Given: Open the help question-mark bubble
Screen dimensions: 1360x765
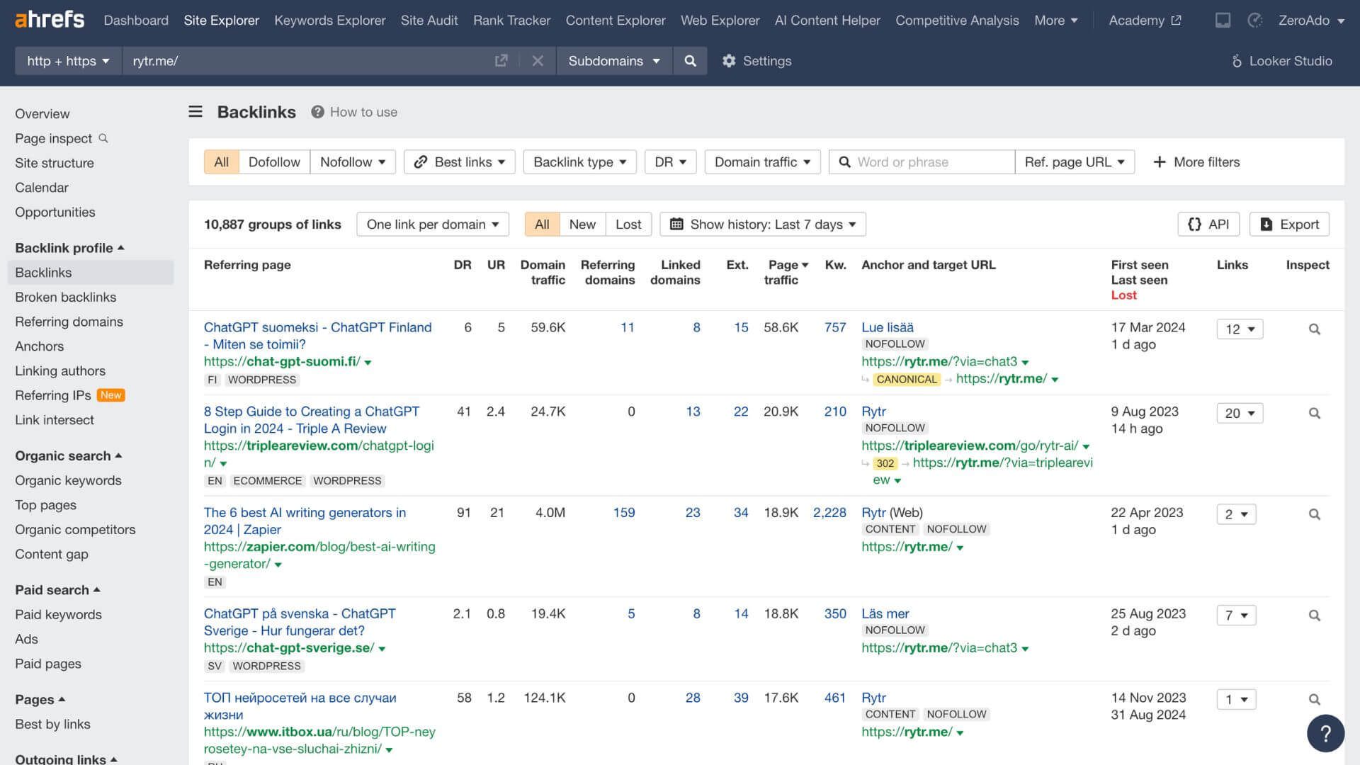Looking at the screenshot, I should [x=1325, y=733].
